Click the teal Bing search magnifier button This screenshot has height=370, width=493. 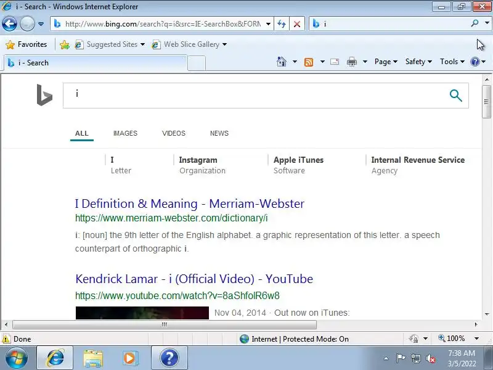click(455, 96)
